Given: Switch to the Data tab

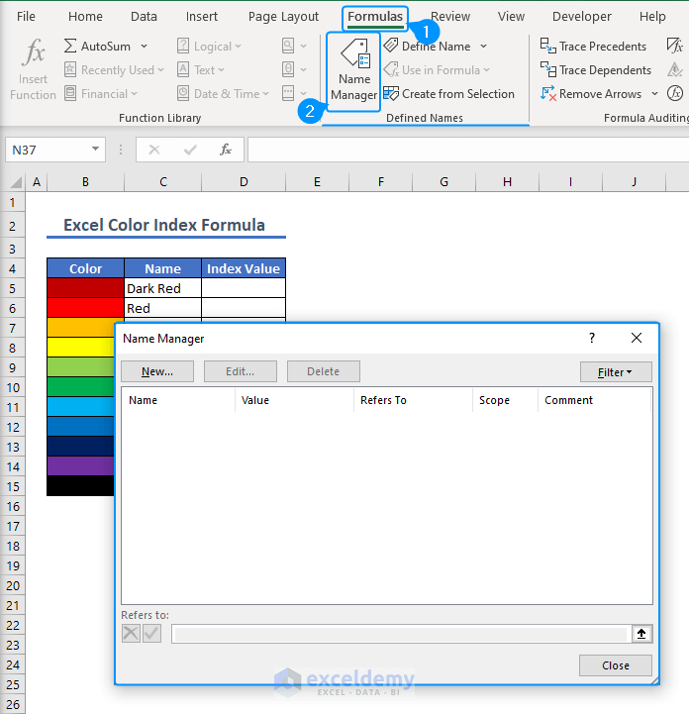Looking at the screenshot, I should (x=144, y=17).
